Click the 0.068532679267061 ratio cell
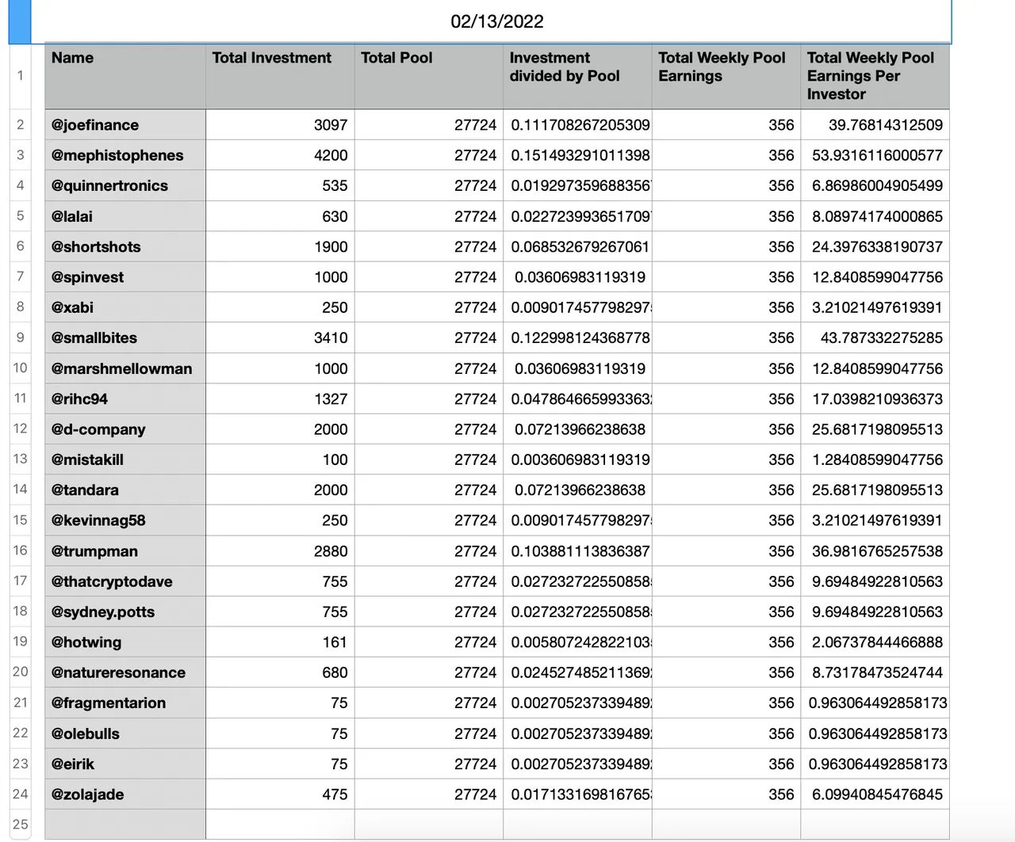1015x842 pixels. coord(577,246)
